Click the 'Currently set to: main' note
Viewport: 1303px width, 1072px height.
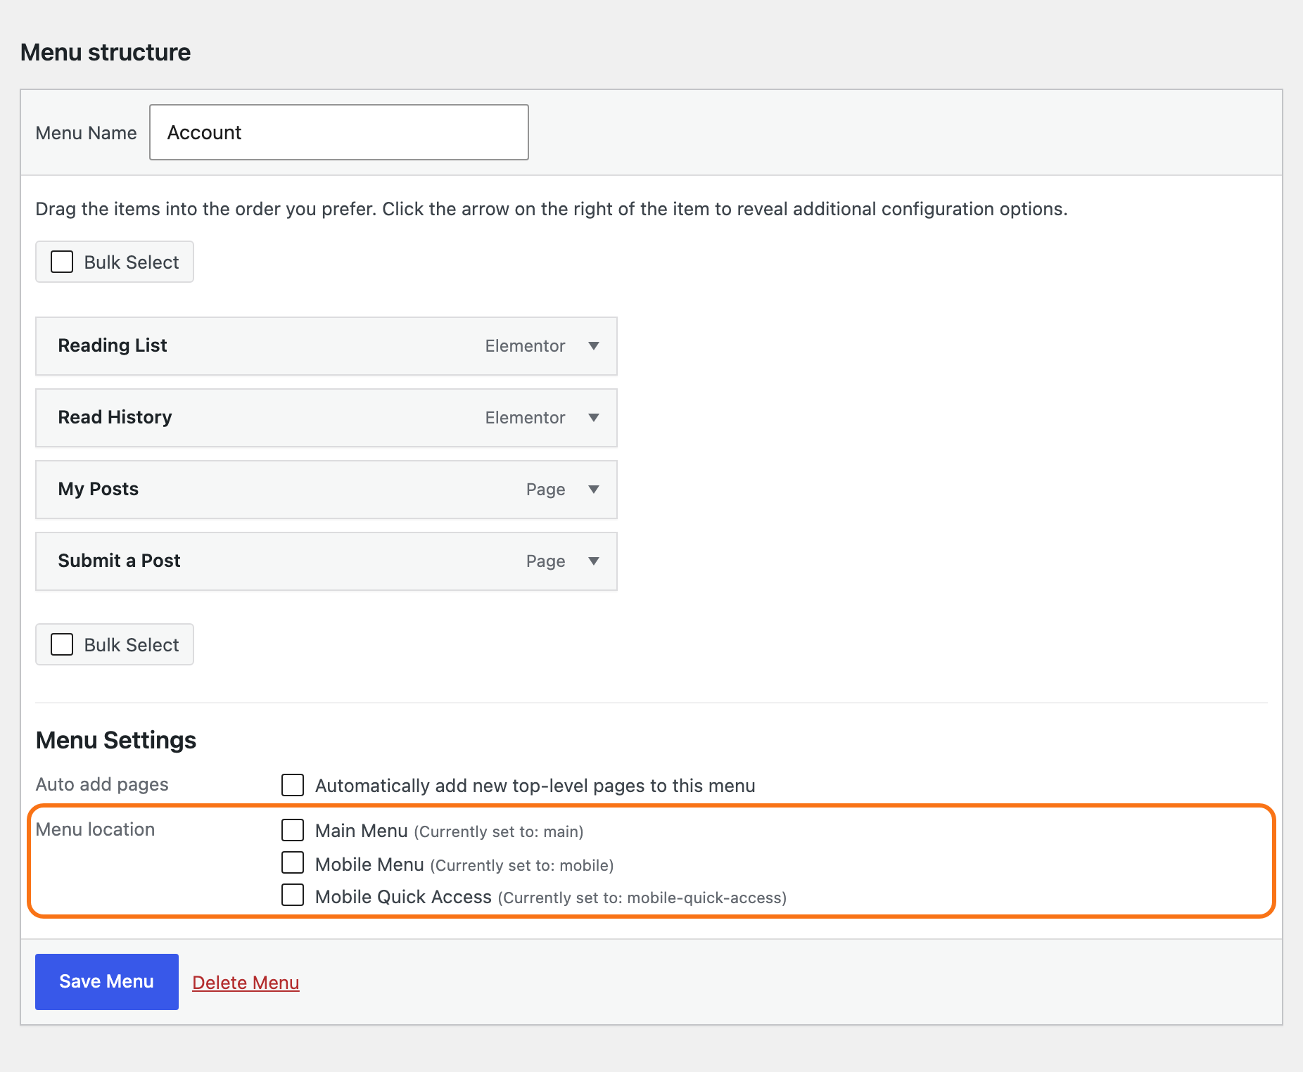click(499, 831)
